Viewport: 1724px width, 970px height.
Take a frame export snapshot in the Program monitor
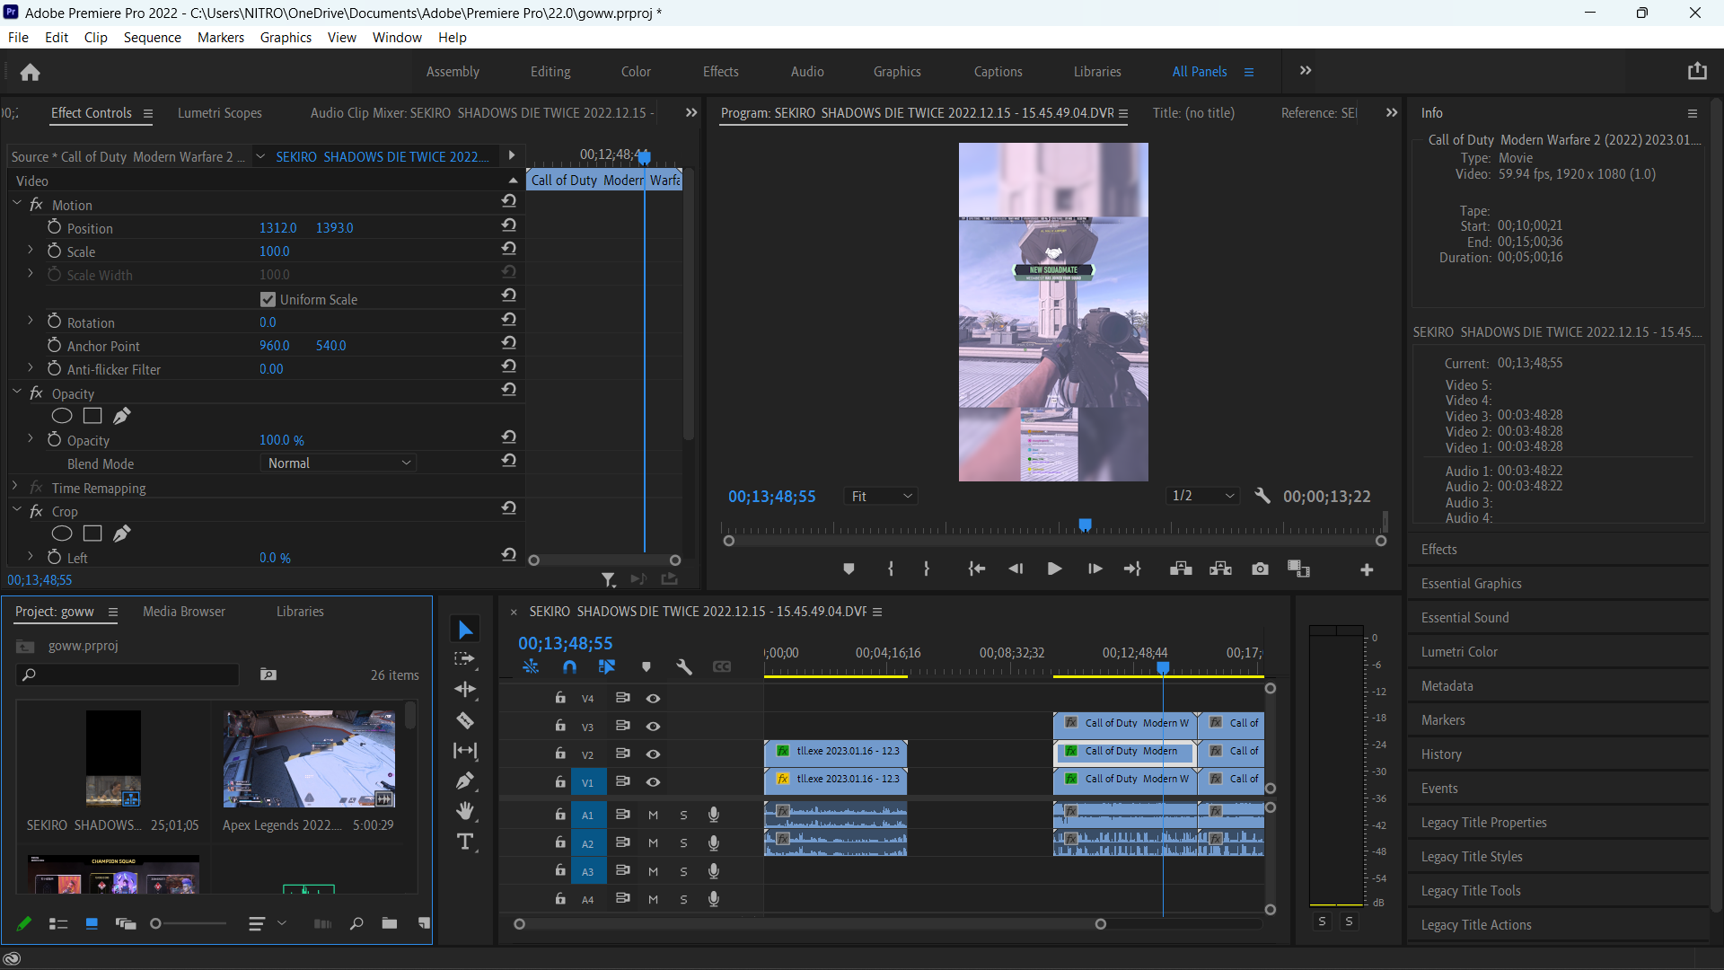1260,569
